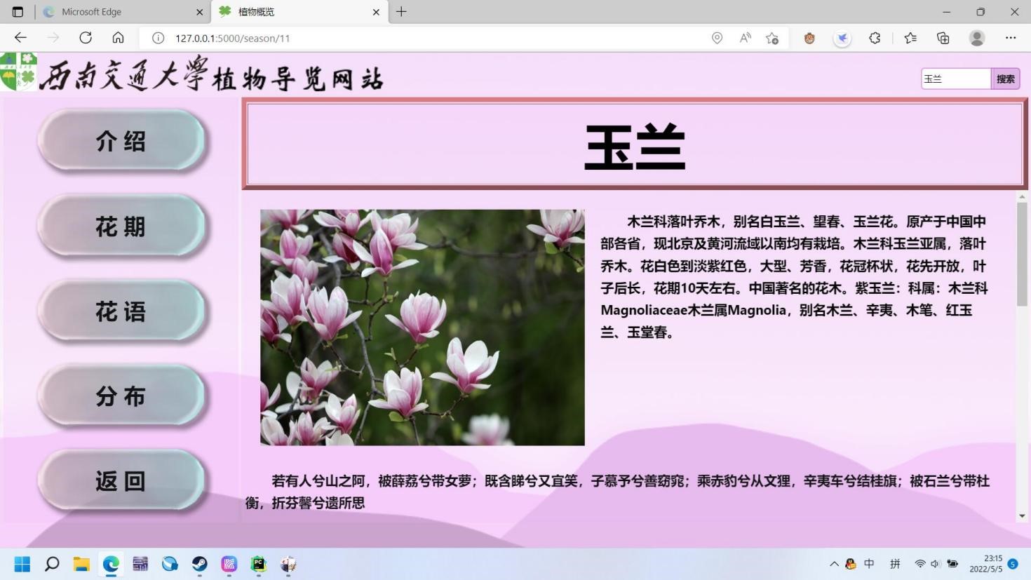Click the 返回 back button
This screenshot has width=1031, height=580.
point(121,480)
